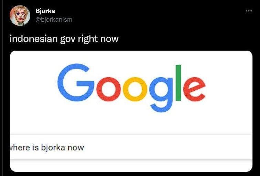Click the yellow o in the Google logo
The height and width of the screenshot is (176, 260).
tap(135, 89)
